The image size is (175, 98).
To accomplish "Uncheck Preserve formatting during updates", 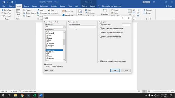I will point(101,61).
